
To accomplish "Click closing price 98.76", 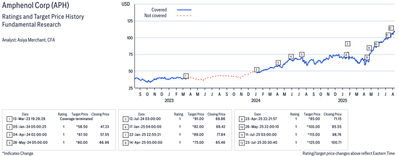I will point(336,134).
